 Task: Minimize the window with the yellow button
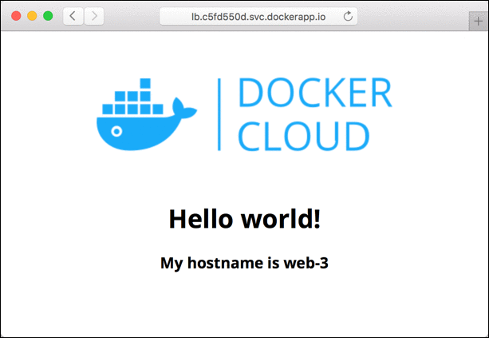coord(33,16)
